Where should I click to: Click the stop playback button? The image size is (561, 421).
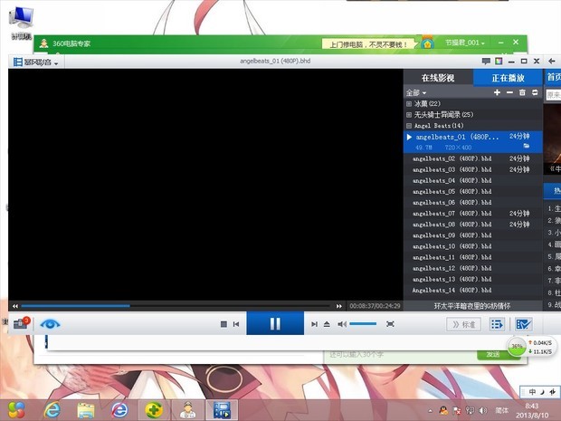click(x=223, y=324)
